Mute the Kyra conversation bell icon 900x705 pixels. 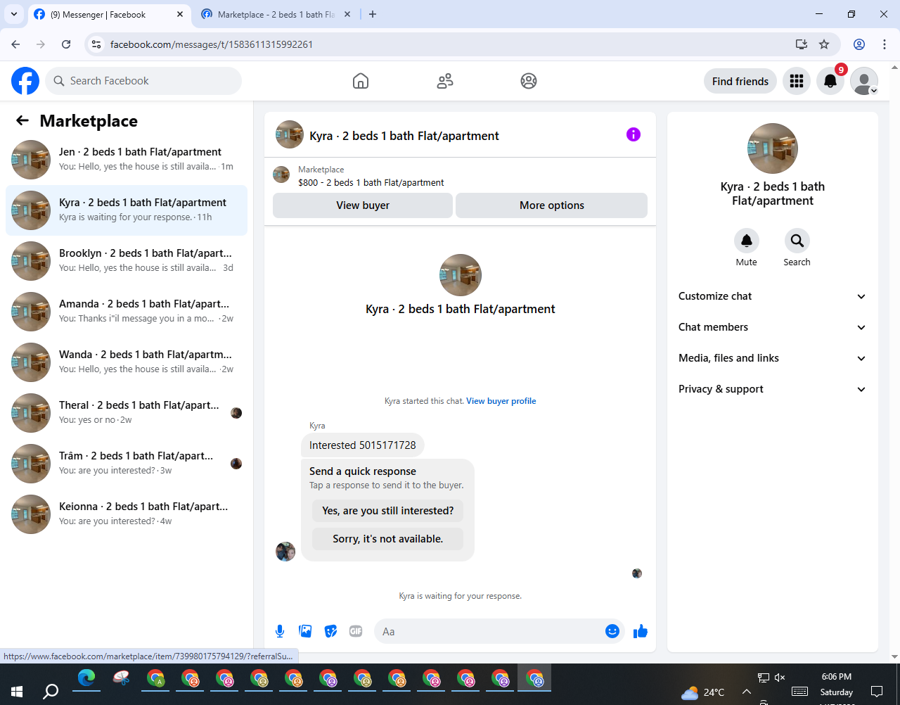pyautogui.click(x=747, y=241)
